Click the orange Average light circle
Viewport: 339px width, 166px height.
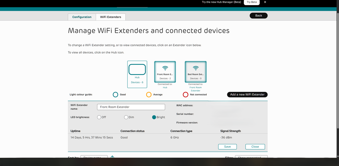pos(149,95)
